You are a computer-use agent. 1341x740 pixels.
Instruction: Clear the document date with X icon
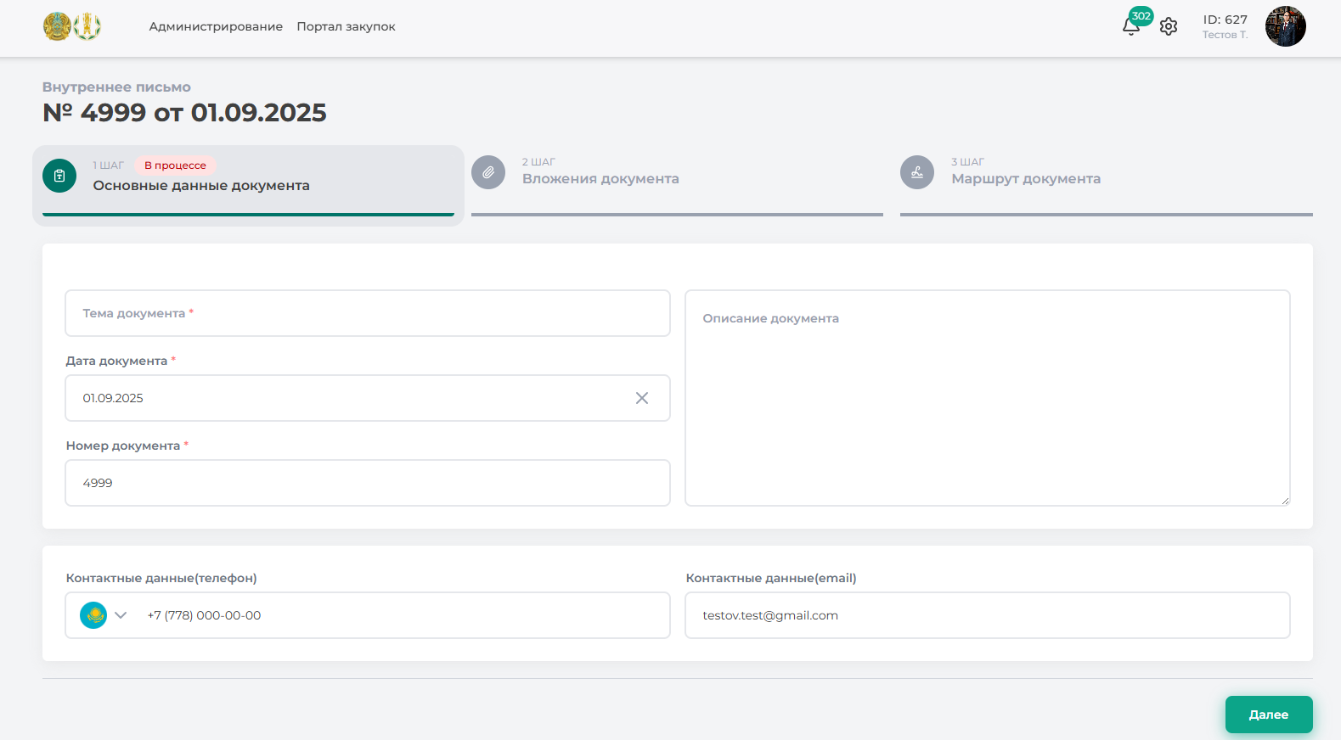pyautogui.click(x=642, y=398)
